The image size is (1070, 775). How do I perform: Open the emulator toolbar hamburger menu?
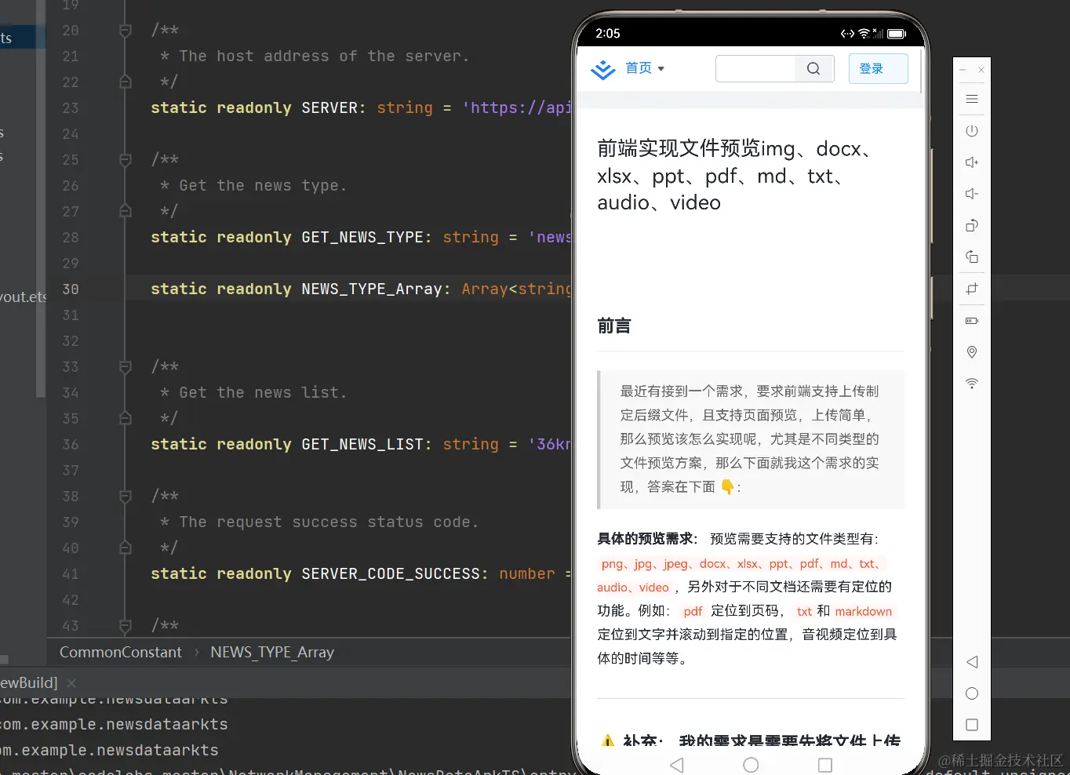[x=972, y=99]
